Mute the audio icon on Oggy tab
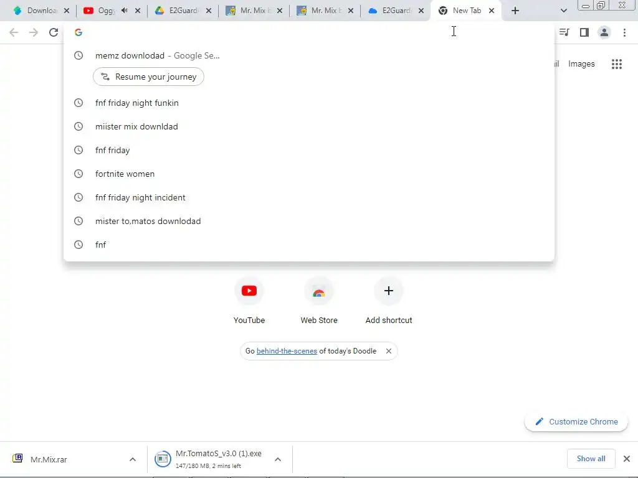This screenshot has height=478, width=638. pyautogui.click(x=125, y=11)
